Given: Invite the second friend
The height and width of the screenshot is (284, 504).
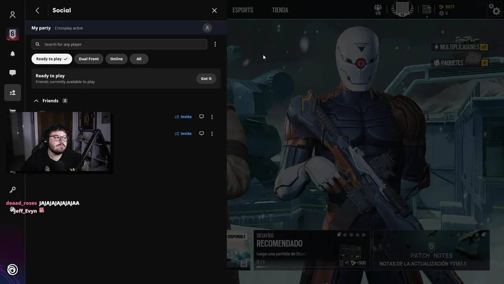Looking at the screenshot, I should click(183, 133).
